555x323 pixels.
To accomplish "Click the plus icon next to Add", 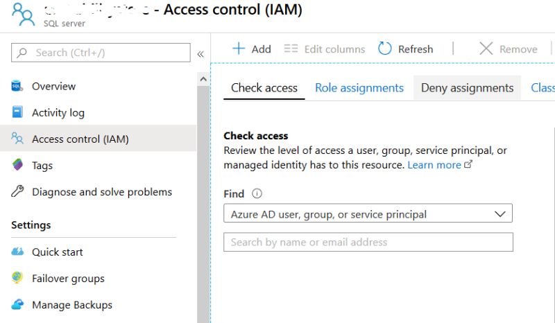I will click(x=239, y=49).
